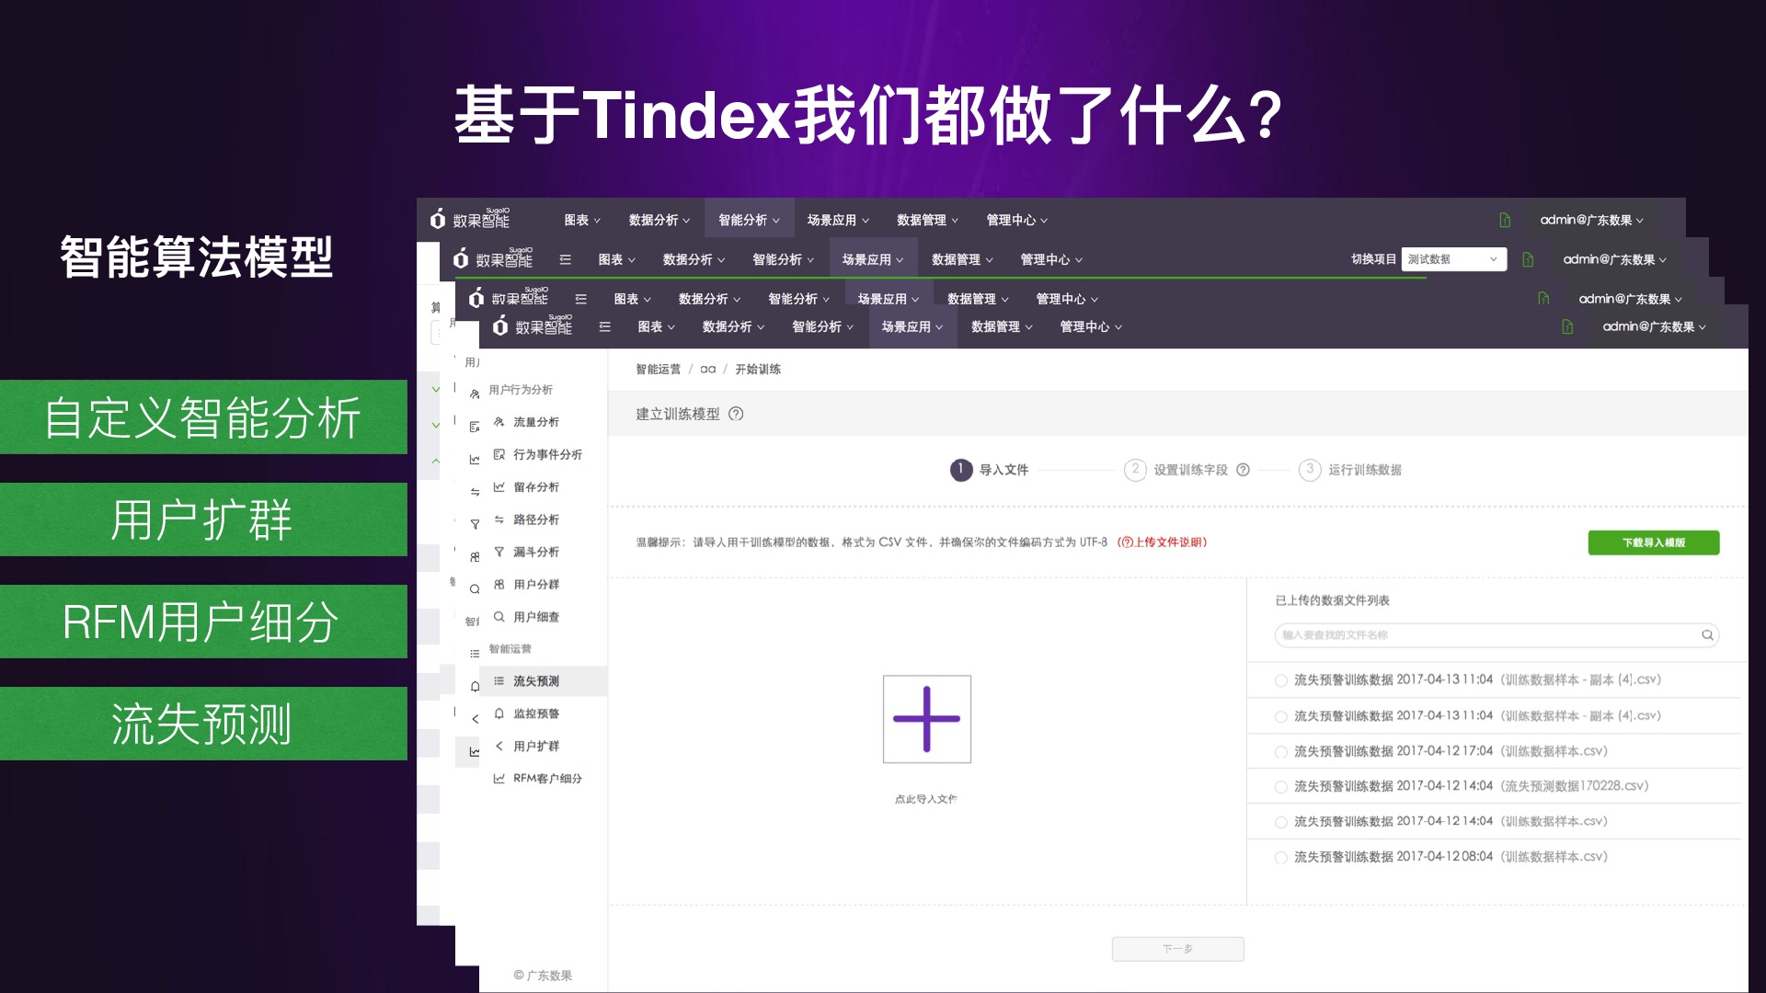Click 数据分析 menu in rearmost window
The image size is (1766, 993).
coord(659,220)
